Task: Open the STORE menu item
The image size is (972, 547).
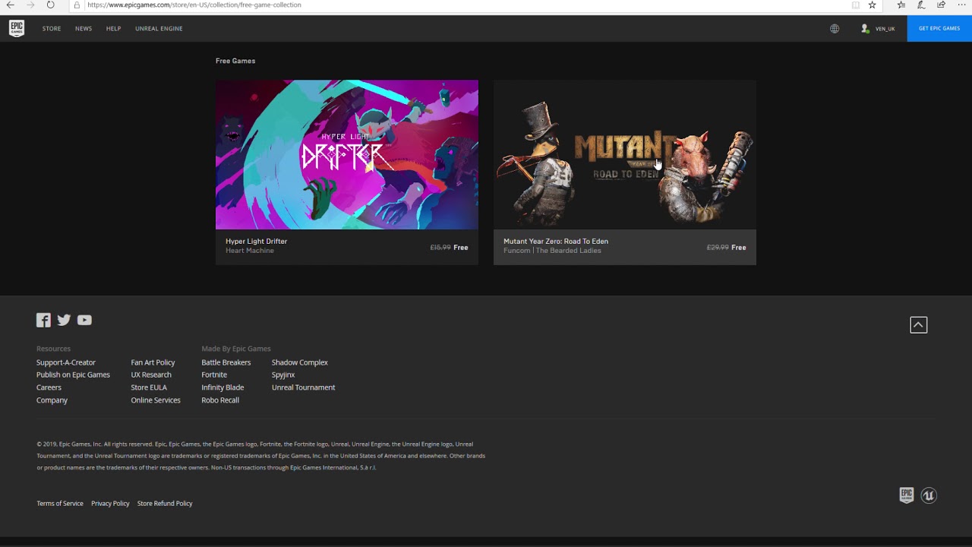Action: pyautogui.click(x=52, y=28)
